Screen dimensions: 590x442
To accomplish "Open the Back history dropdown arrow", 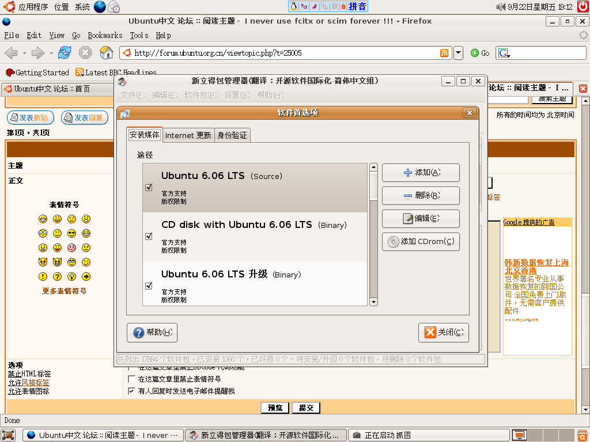I will 24,54.
